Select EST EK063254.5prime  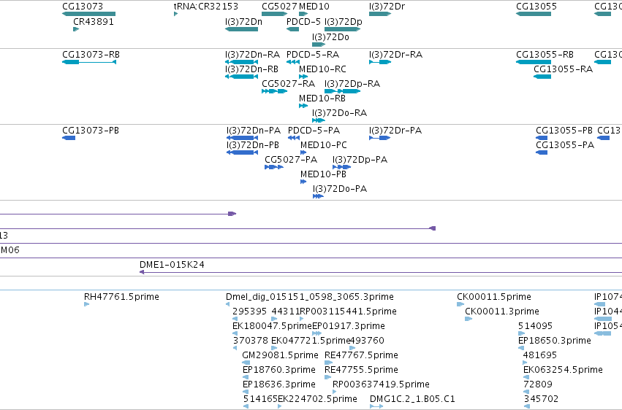coord(526,377)
